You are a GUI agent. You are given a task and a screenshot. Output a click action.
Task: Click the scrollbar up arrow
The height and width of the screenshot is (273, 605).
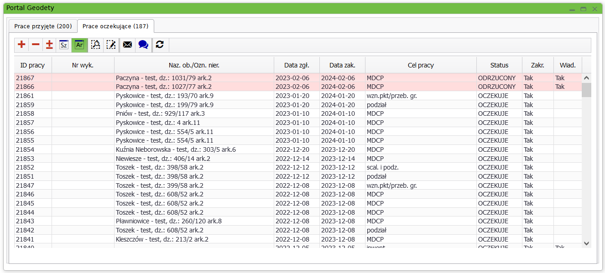pyautogui.click(x=586, y=78)
